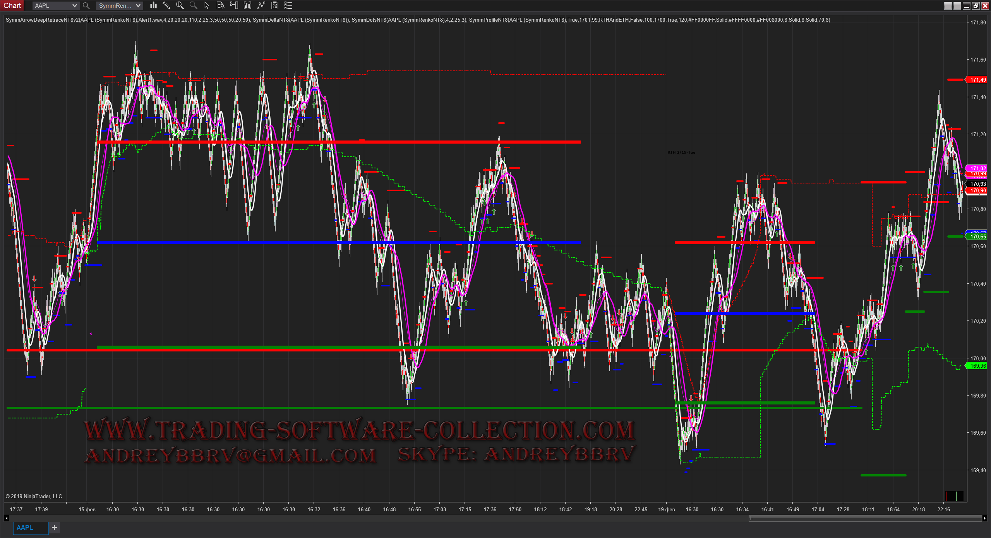The image size is (991, 538).
Task: Add a new tab with plus
Action: pyautogui.click(x=54, y=528)
